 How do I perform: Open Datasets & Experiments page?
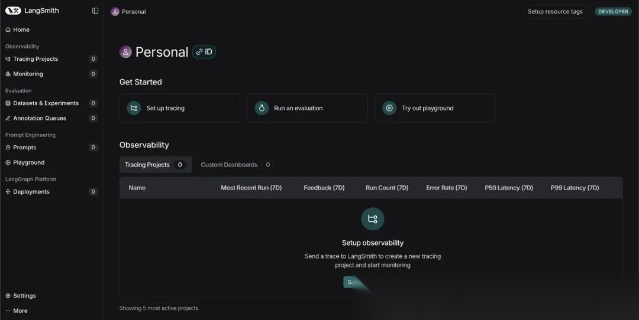tap(51, 103)
